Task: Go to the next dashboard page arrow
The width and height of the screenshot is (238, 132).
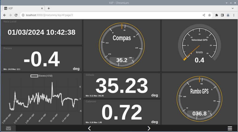Action: [149, 128]
